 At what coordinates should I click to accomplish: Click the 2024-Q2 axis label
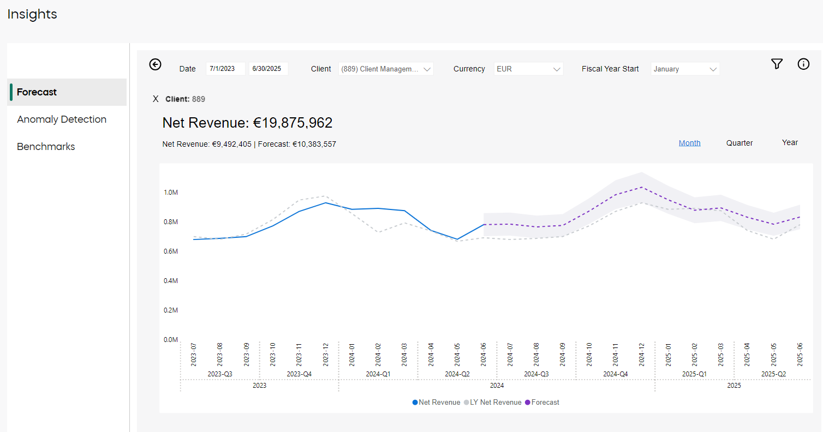click(457, 374)
